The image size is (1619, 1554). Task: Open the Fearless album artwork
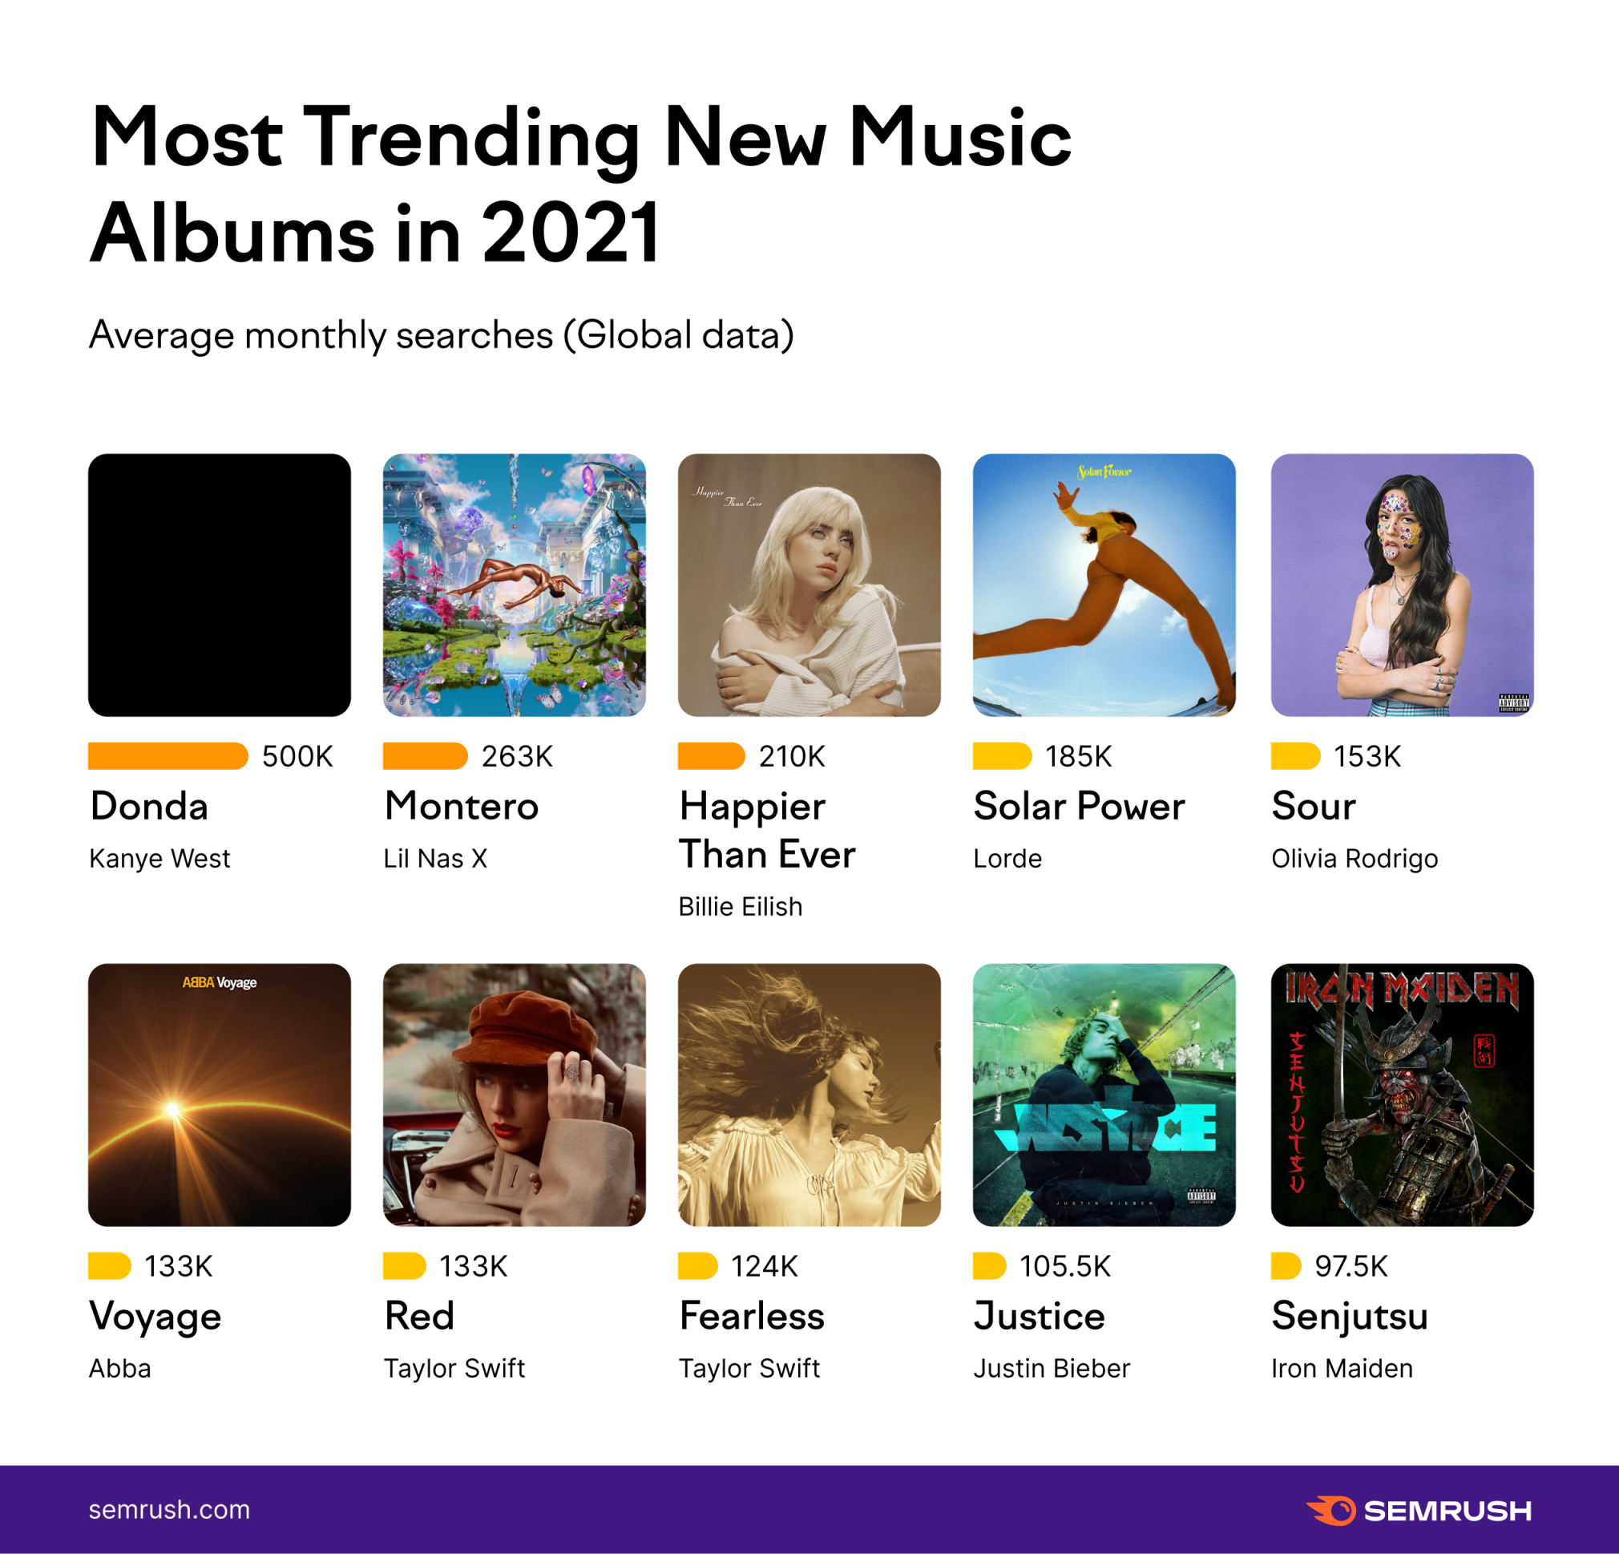[809, 1095]
